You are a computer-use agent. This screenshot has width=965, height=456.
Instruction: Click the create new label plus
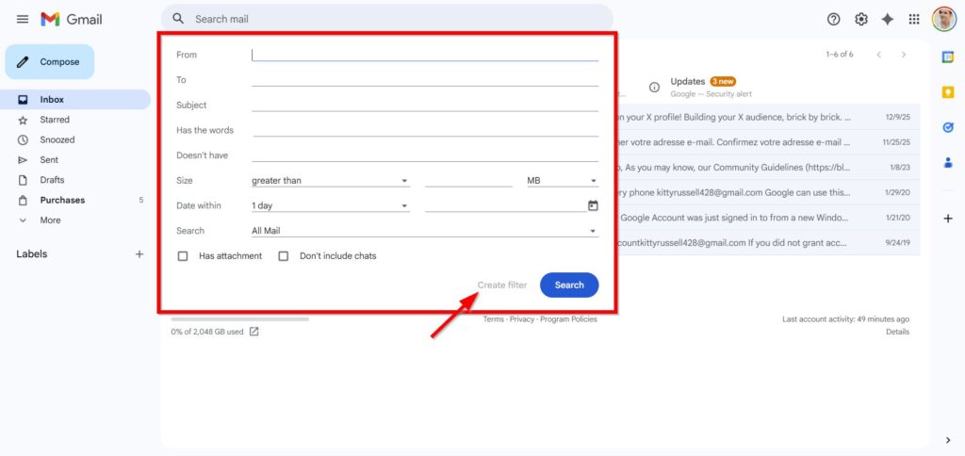point(139,254)
